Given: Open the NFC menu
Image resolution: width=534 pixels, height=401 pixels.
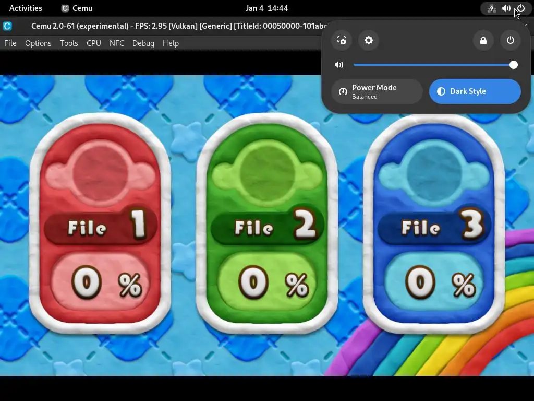Looking at the screenshot, I should 117,43.
